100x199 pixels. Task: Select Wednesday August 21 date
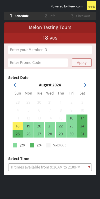click(50, 126)
